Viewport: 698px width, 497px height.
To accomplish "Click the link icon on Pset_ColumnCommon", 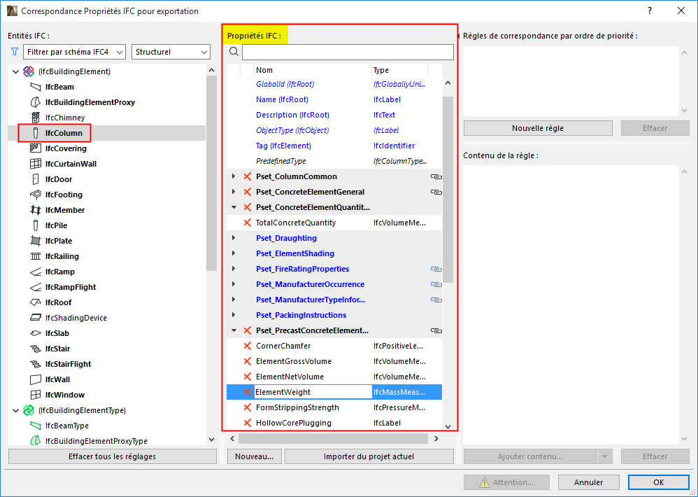I will click(436, 177).
